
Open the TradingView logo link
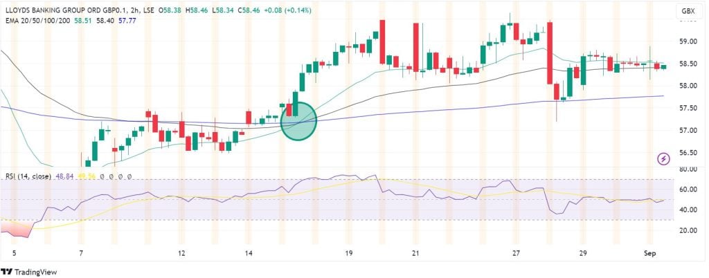[29, 272]
